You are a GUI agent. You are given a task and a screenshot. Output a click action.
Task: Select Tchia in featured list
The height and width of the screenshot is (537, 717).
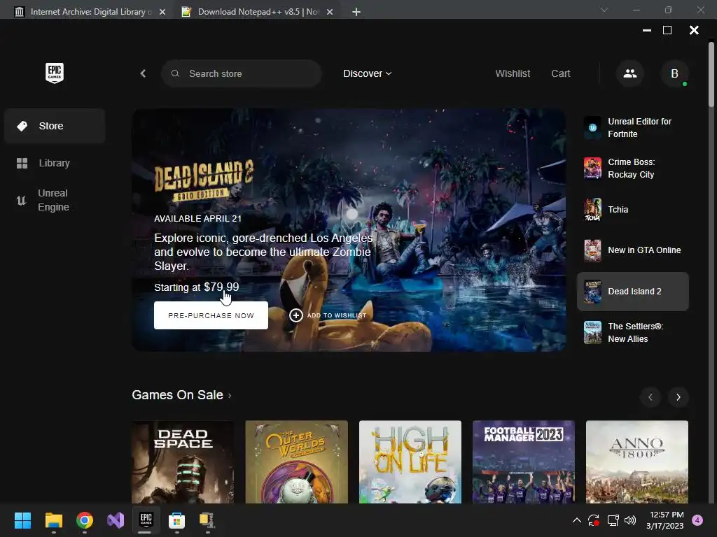click(x=633, y=210)
